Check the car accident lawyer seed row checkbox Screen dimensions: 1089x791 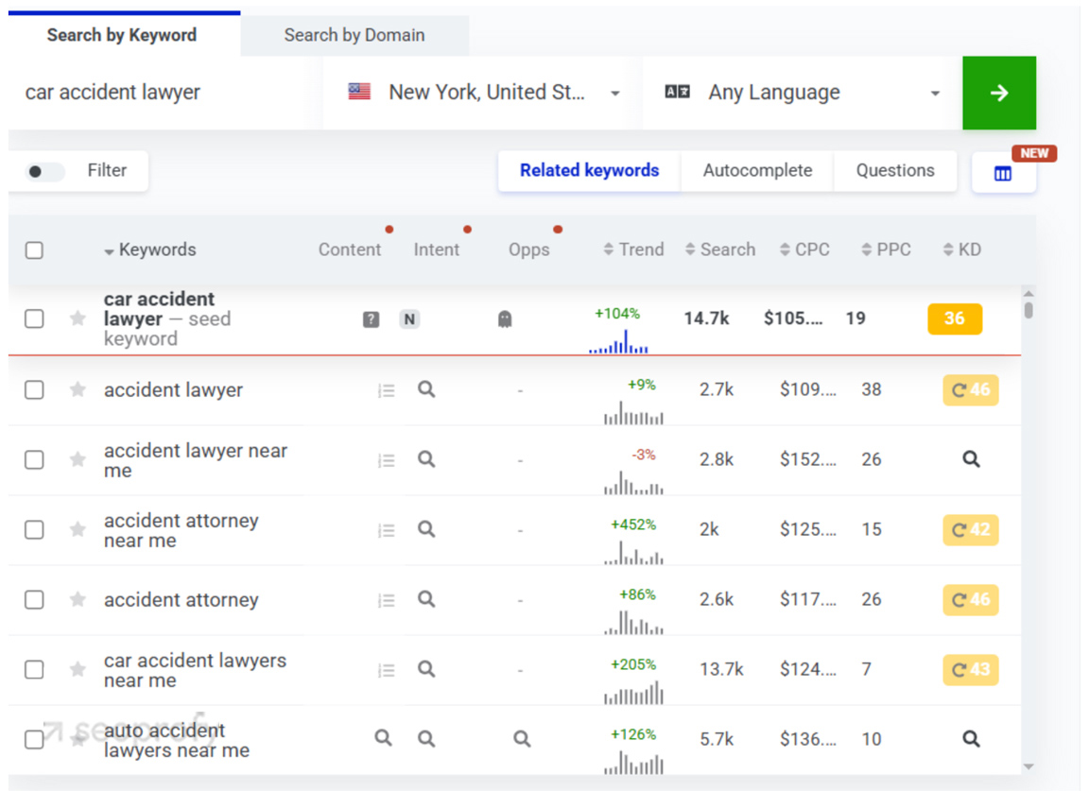click(34, 318)
